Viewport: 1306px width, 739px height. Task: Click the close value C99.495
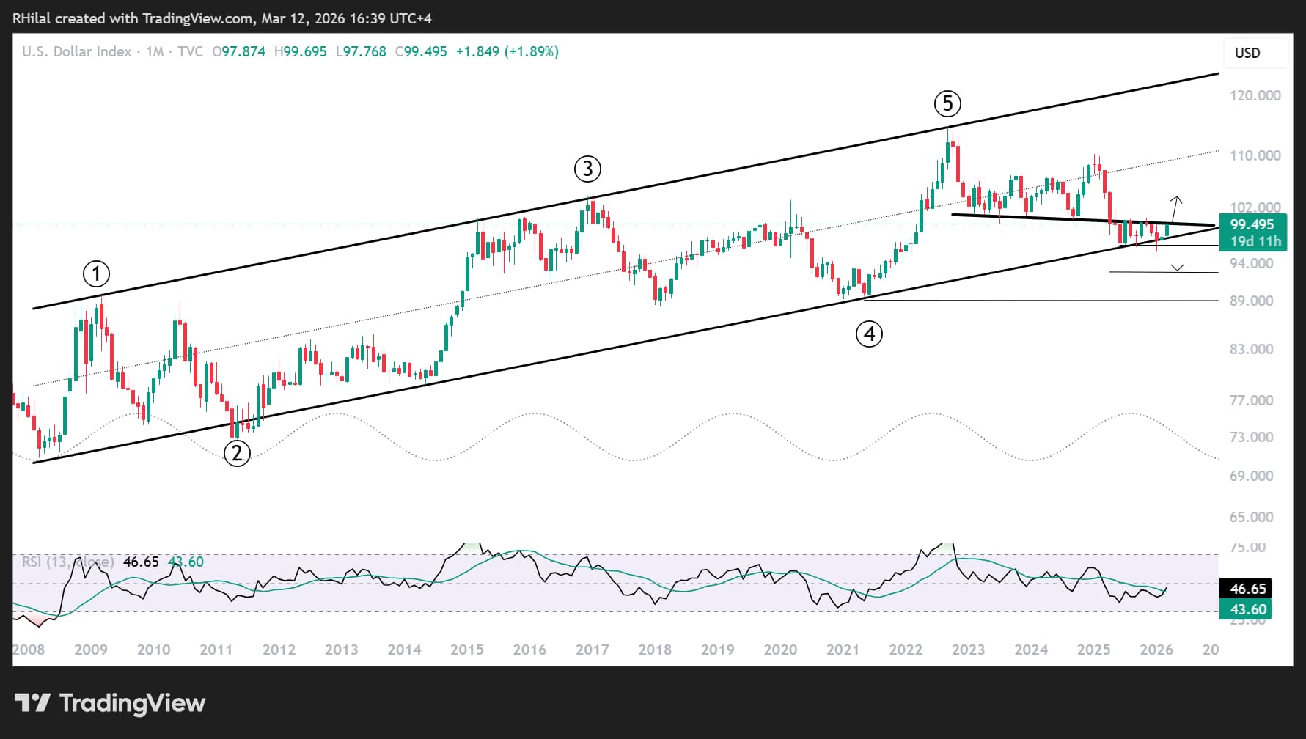pos(421,51)
